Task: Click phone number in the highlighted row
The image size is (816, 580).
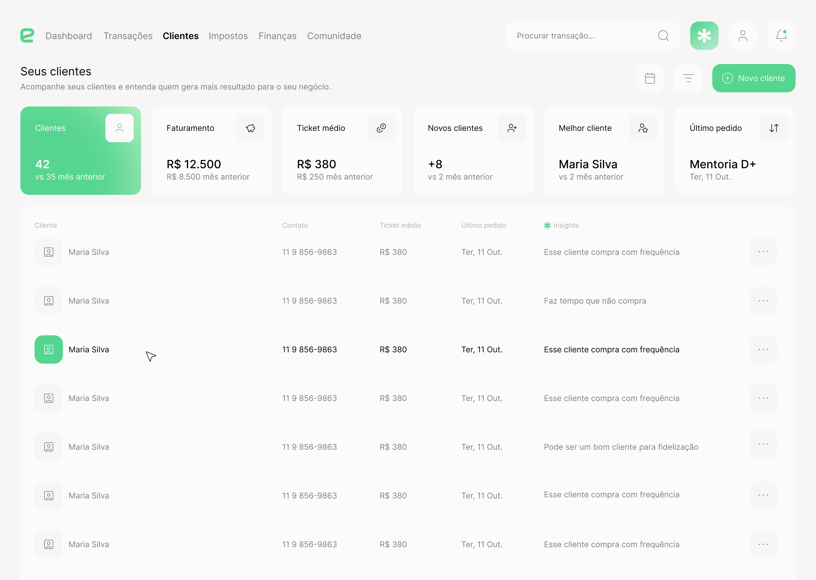Action: tap(309, 350)
